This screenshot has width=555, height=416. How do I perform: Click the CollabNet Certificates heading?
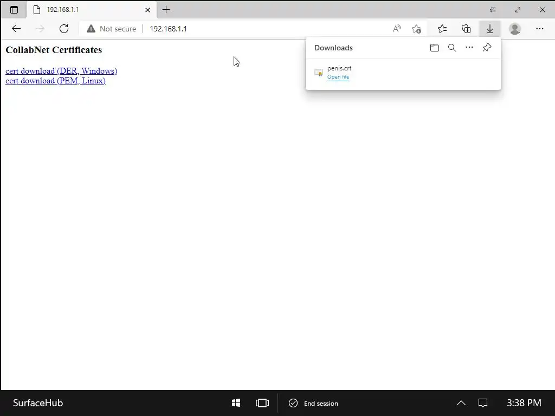click(54, 50)
